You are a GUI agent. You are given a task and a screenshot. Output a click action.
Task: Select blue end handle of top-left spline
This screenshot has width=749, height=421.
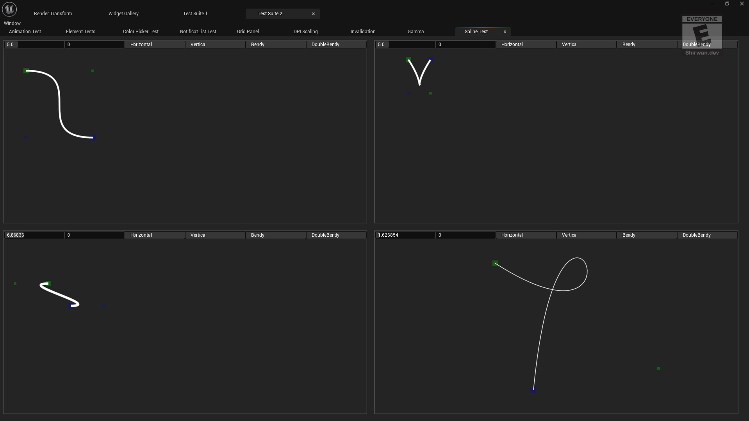click(93, 137)
